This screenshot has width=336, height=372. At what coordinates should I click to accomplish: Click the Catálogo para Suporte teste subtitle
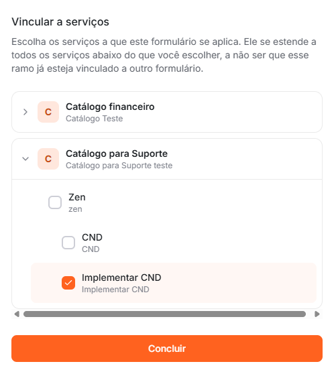click(x=119, y=166)
